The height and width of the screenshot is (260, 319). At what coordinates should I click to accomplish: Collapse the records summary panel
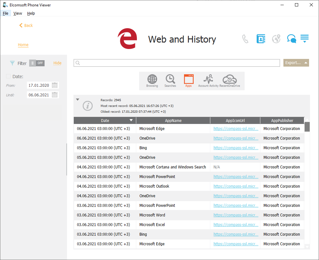tap(78, 100)
